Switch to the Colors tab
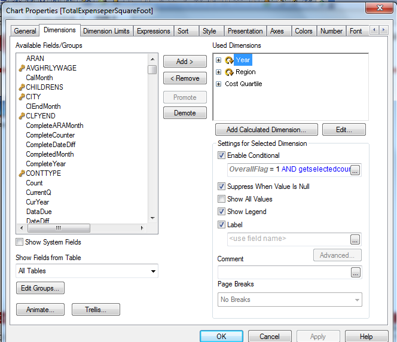 point(304,31)
